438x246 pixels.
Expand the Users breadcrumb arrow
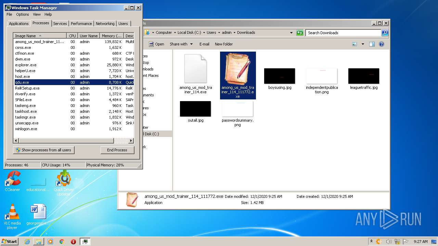click(219, 33)
